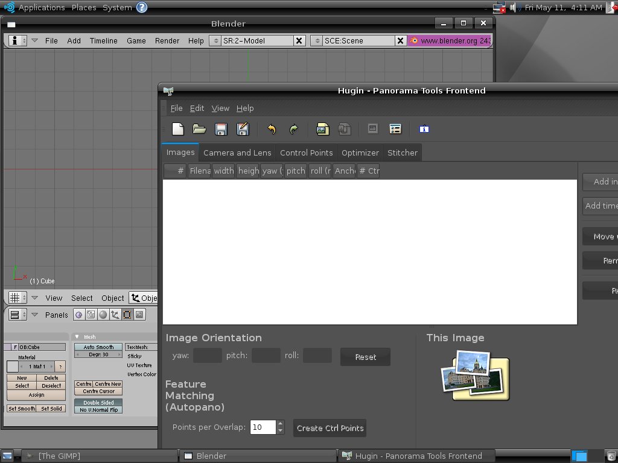Viewport: 618px width, 463px height.
Task: Click the Set Solid button in Blender
Action: tap(51, 409)
